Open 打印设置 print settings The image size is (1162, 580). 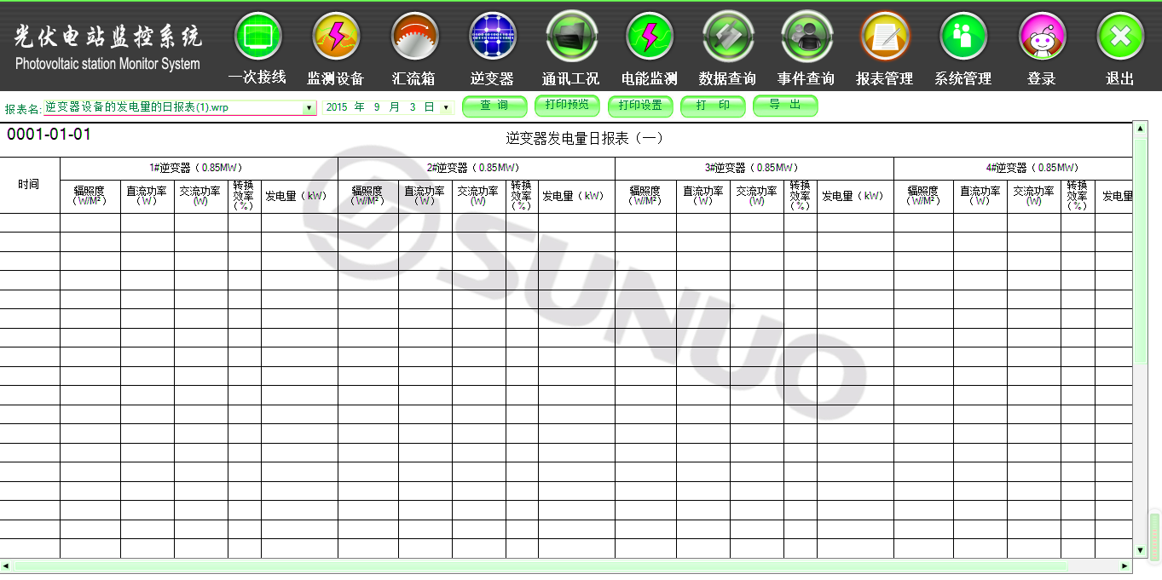(640, 106)
